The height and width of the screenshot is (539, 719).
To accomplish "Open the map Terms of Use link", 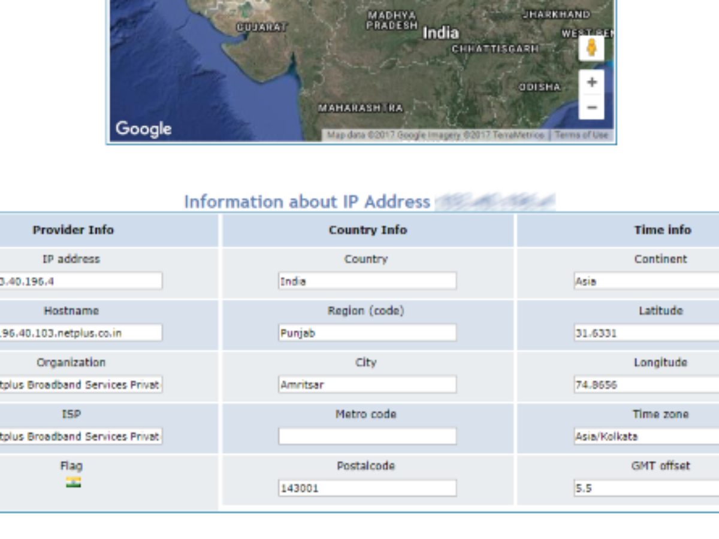I will (581, 135).
